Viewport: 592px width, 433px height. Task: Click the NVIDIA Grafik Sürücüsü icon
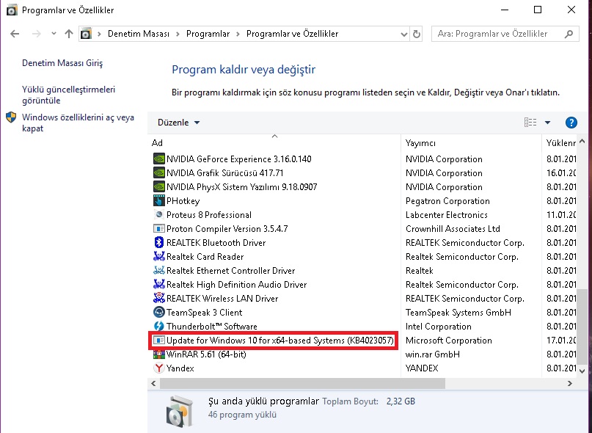[x=159, y=172]
